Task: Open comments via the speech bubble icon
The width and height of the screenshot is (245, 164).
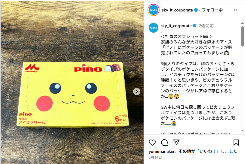Action: (x=164, y=143)
